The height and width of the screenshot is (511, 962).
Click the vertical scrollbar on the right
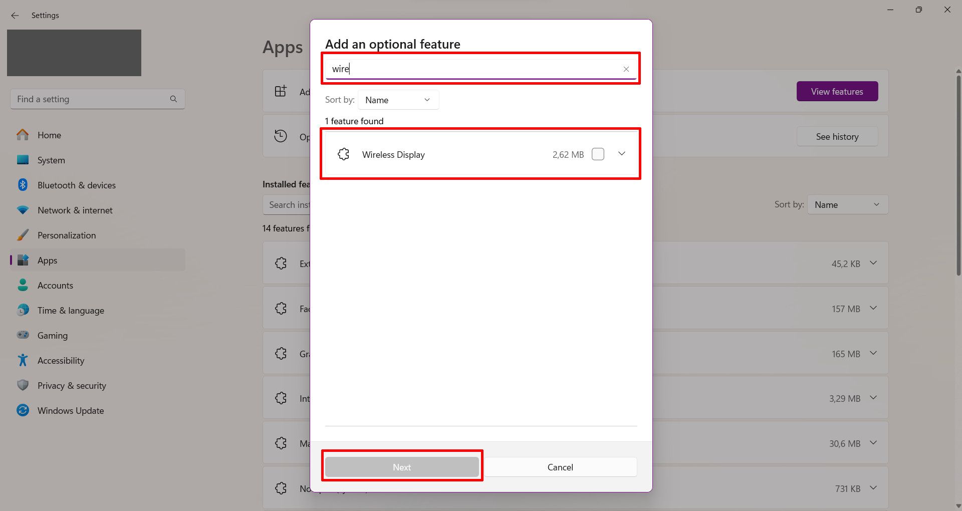(958, 175)
